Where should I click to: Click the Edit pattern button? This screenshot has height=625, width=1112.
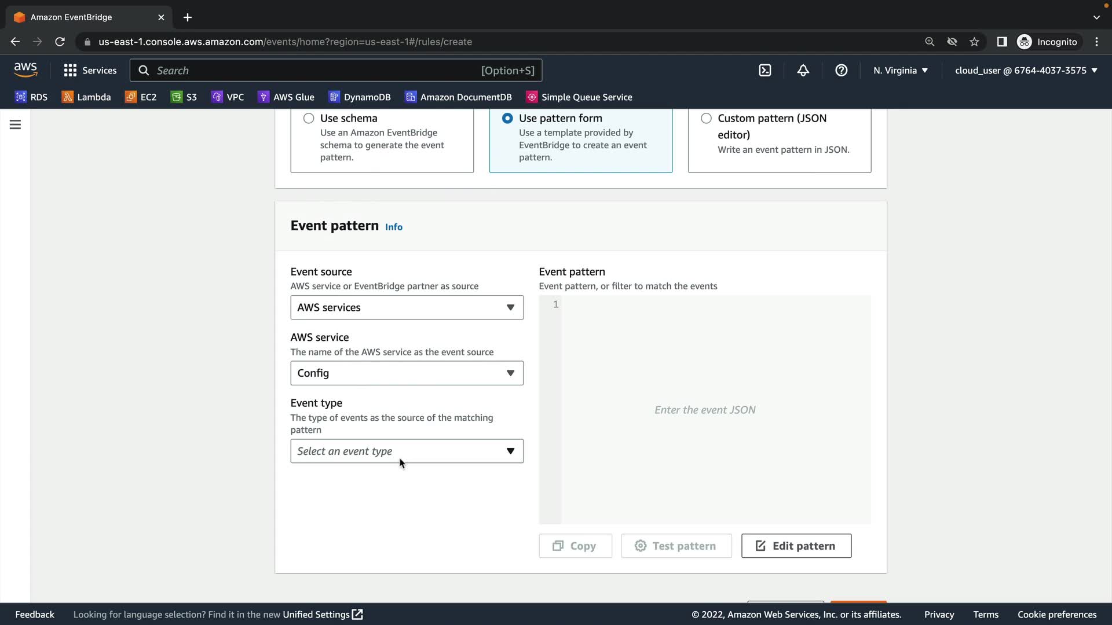[796, 546]
